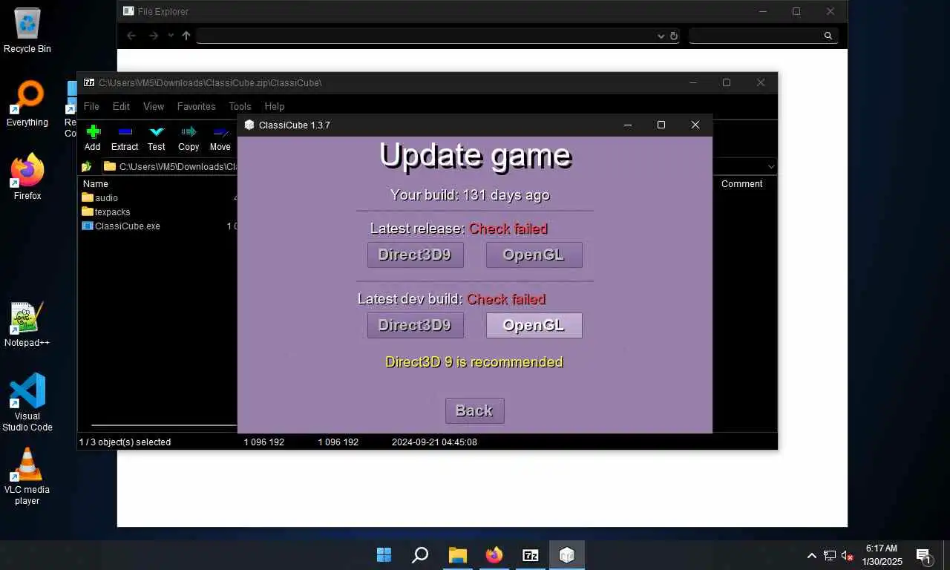This screenshot has width=950, height=570.
Task: Click the Test toolbar icon in 7-Zip
Action: (x=156, y=132)
